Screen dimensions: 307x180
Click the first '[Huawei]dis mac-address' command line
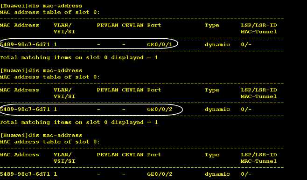(41, 6)
